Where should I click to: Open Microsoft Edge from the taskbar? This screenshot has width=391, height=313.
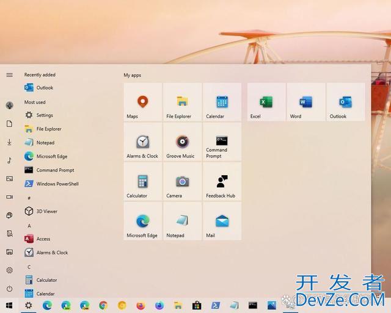pyautogui.click(x=47, y=305)
